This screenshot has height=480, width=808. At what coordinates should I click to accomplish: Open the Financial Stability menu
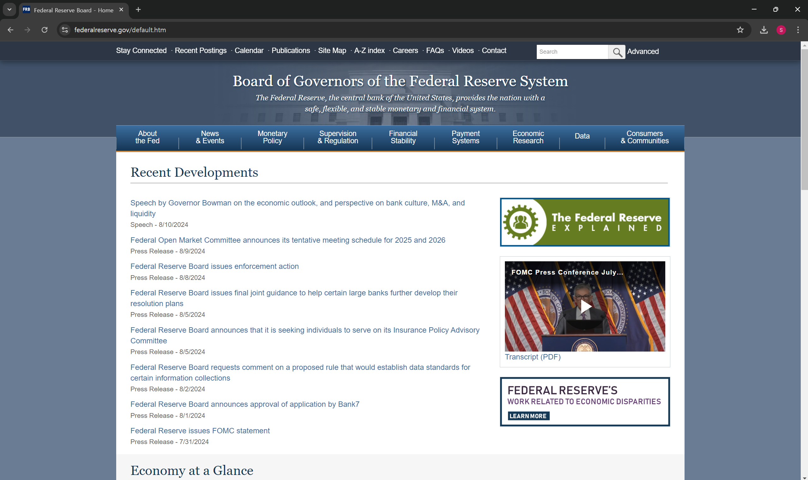coord(403,138)
